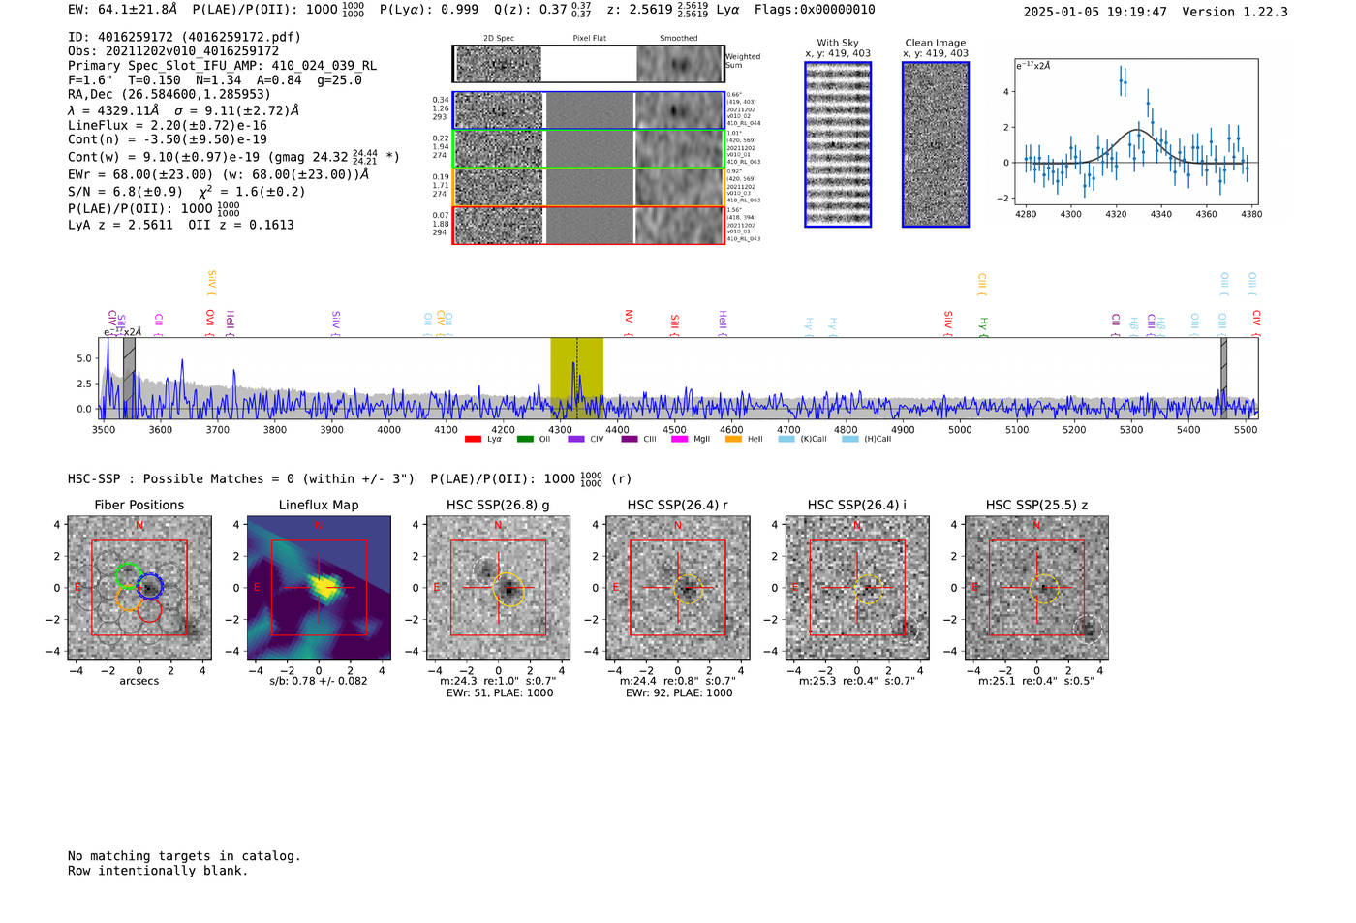Click the green-bordered fiber 2D spectrum
This screenshot has height=923, width=1356.
point(499,149)
